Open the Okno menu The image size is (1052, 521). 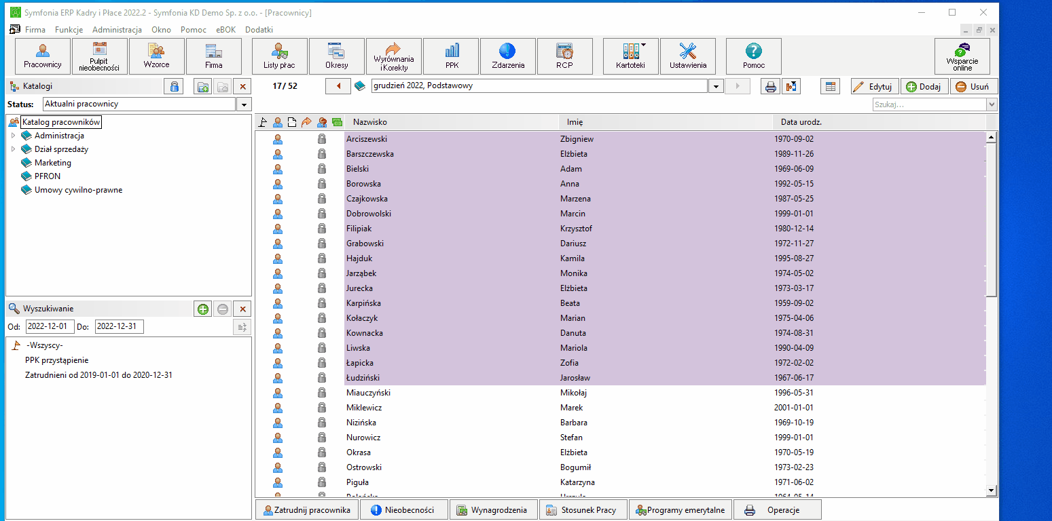point(162,30)
